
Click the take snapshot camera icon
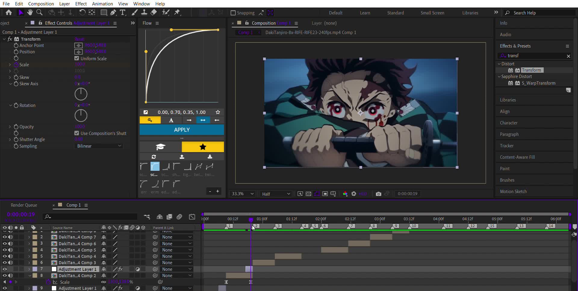378,194
